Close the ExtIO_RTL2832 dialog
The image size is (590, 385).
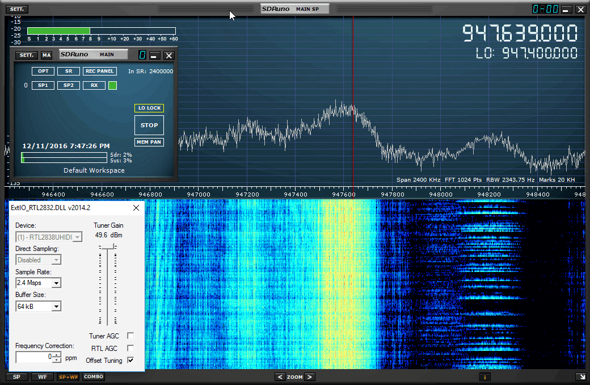136,208
